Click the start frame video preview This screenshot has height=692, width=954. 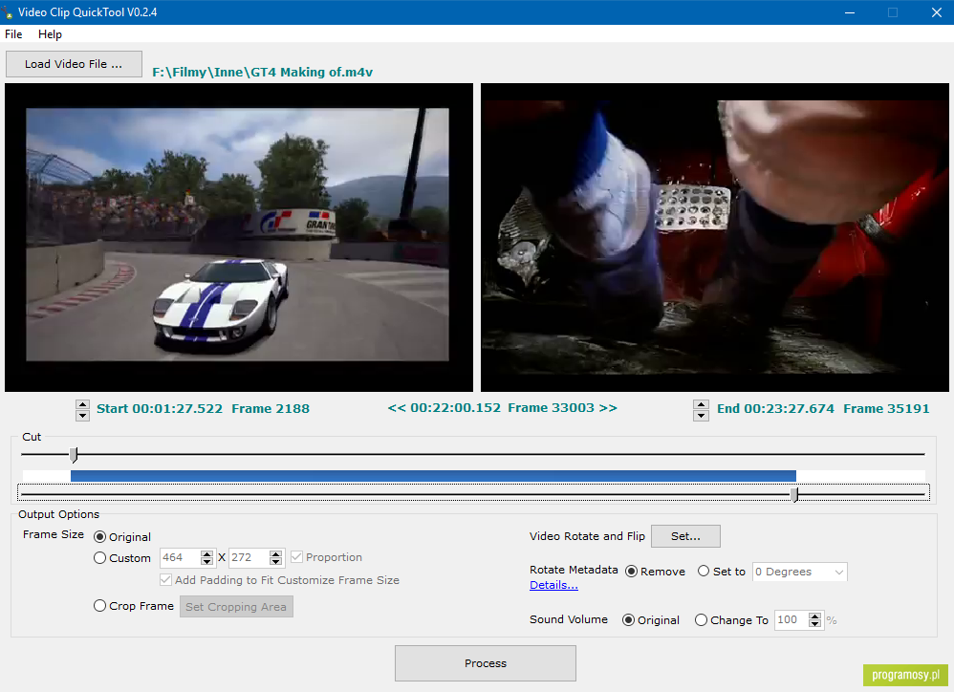[x=239, y=237]
